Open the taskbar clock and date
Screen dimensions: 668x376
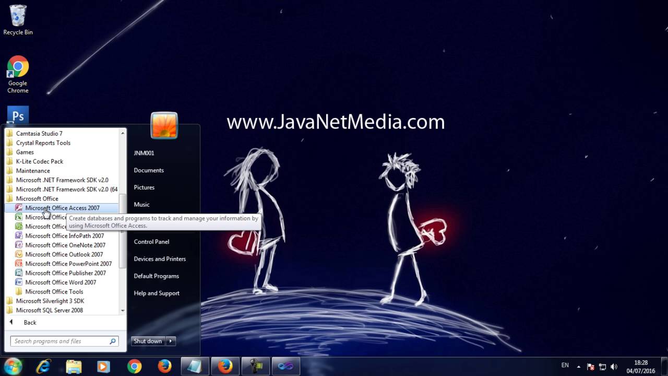(641, 367)
